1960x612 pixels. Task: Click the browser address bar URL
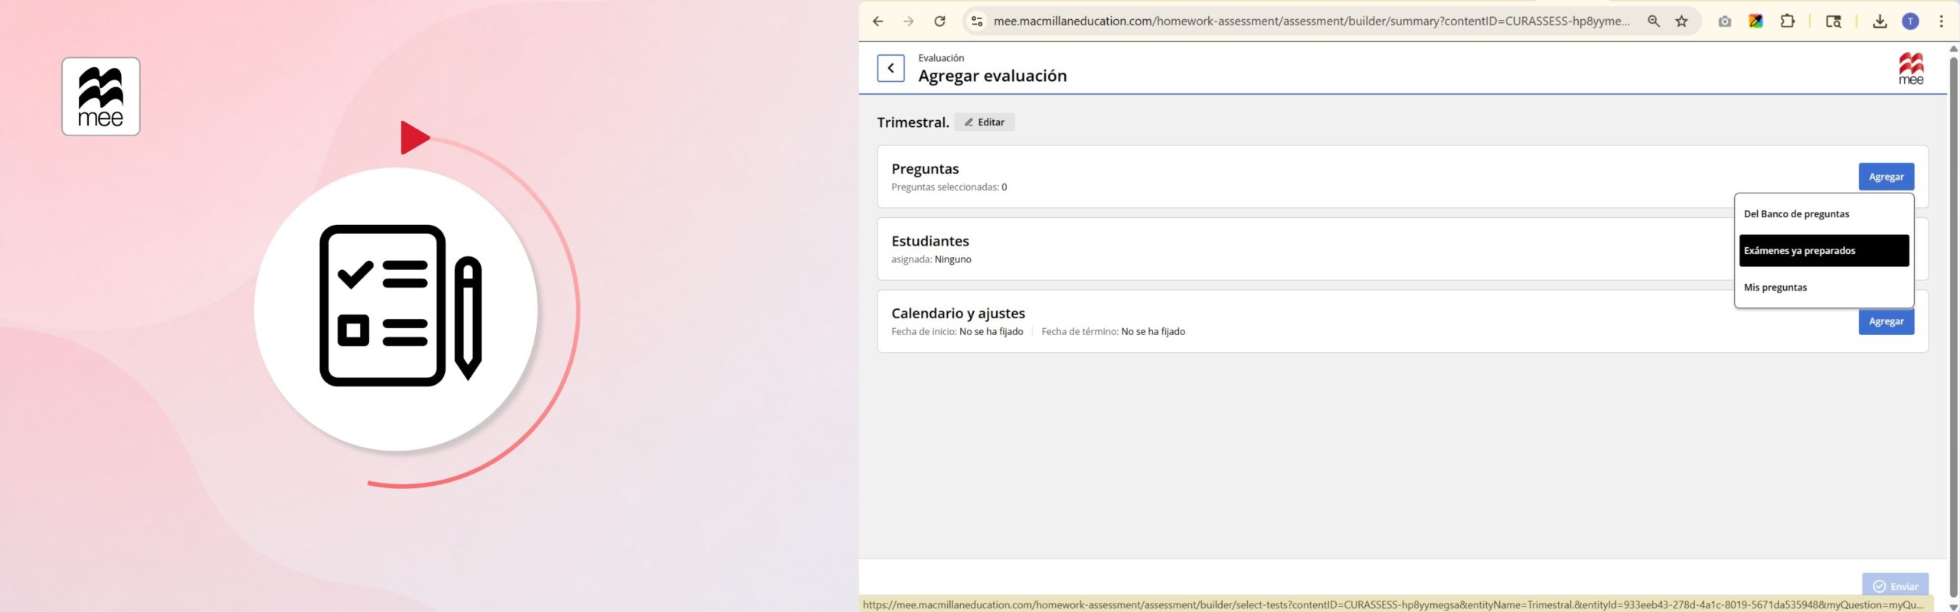click(x=1312, y=21)
